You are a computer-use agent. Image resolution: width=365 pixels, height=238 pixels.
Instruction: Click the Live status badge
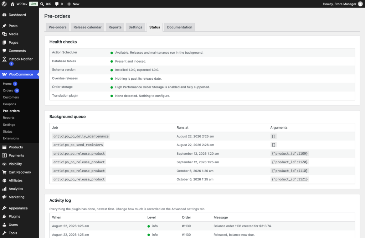point(34,4)
